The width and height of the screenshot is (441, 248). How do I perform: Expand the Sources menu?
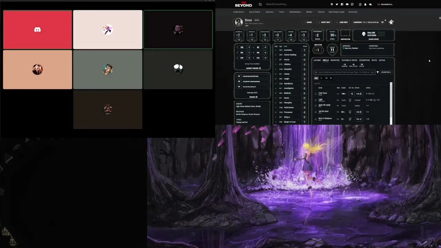[270, 12]
